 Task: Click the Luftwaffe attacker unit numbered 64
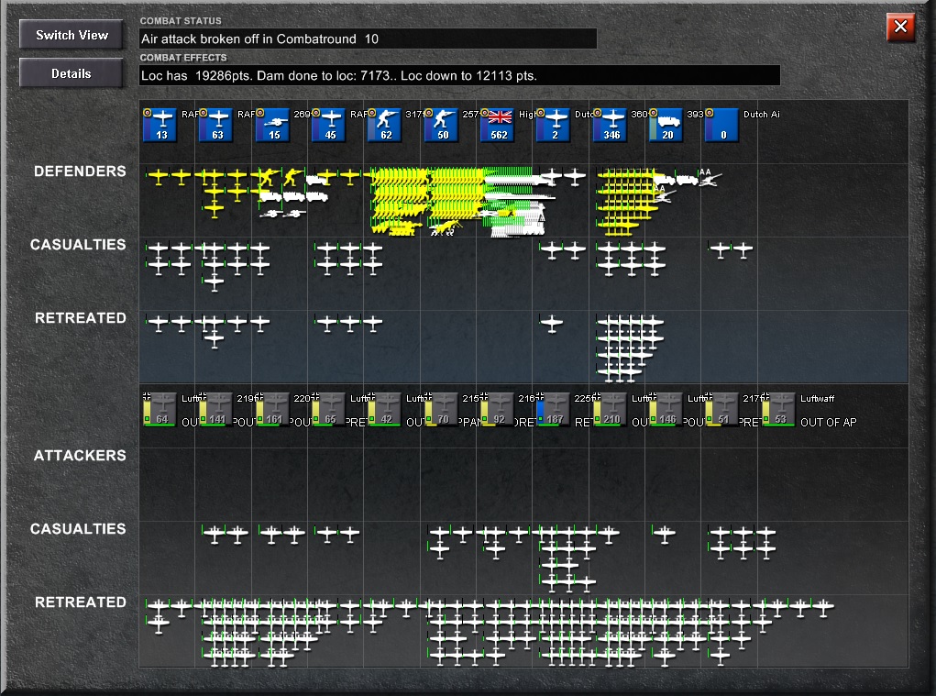click(x=160, y=410)
